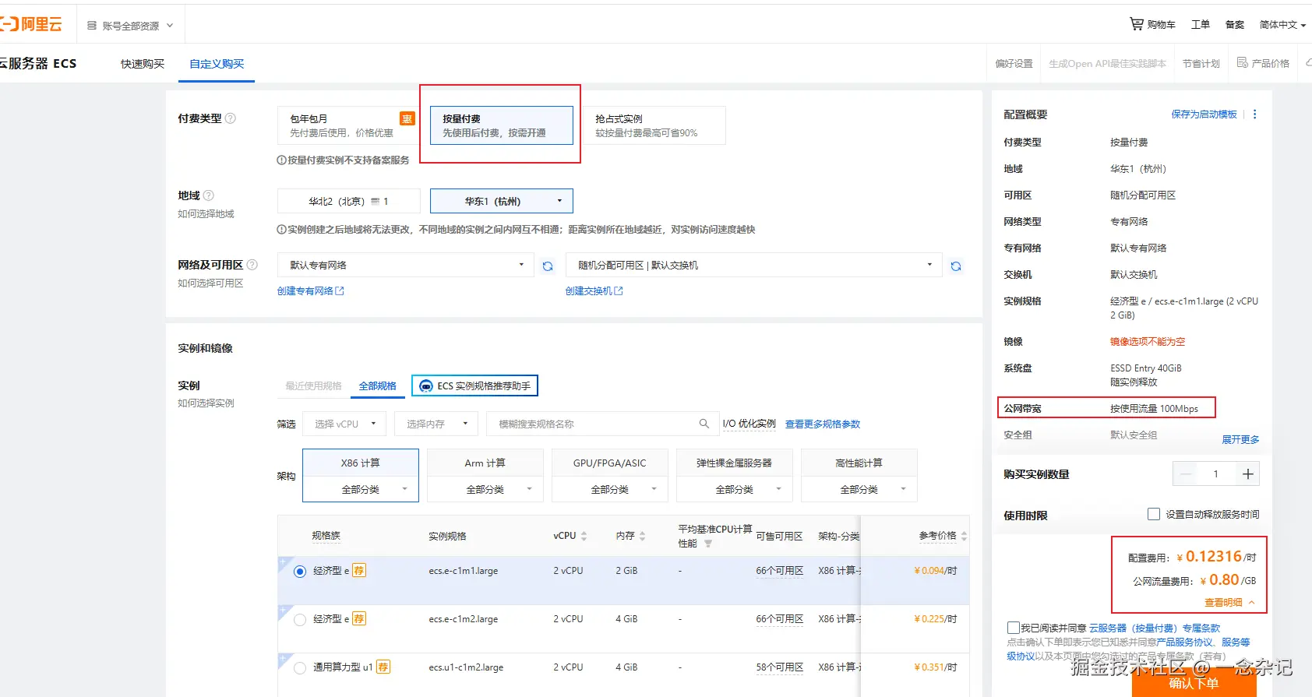Image resolution: width=1312 pixels, height=697 pixels.
Task: Open the 默认专有网络 dropdown
Action: [406, 266]
